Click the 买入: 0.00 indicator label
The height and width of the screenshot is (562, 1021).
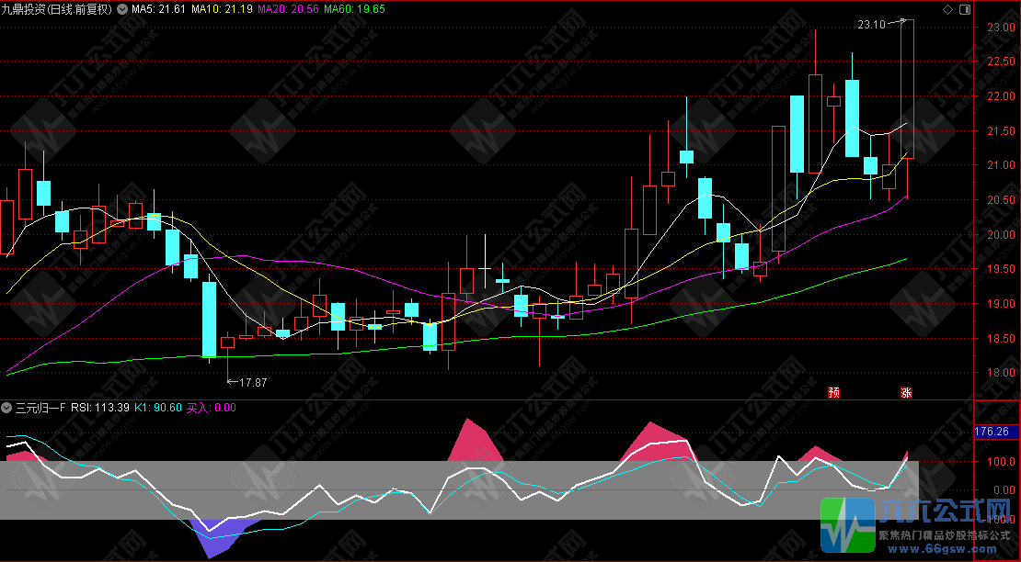212,408
